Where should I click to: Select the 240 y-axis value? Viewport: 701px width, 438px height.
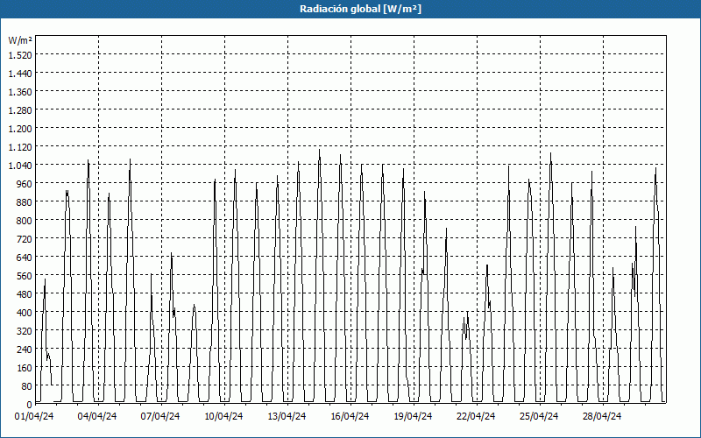[x=25, y=350]
